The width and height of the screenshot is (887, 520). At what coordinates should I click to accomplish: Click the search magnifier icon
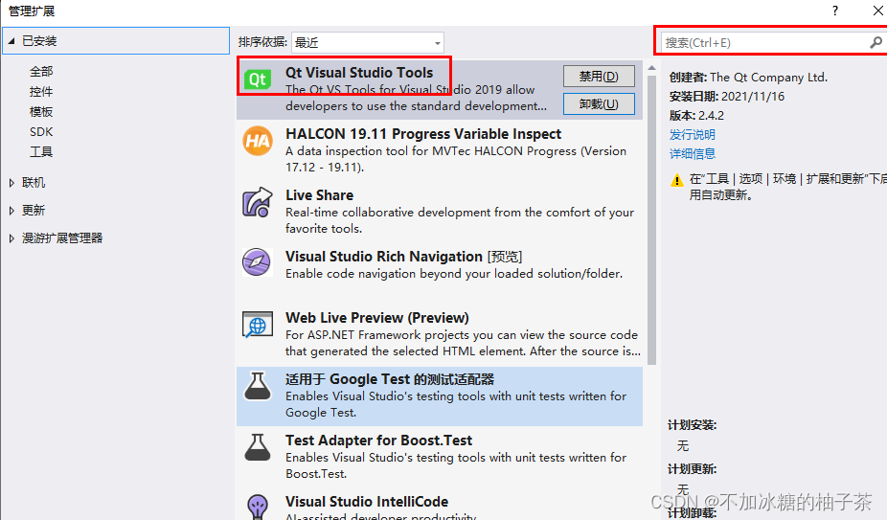pos(876,42)
